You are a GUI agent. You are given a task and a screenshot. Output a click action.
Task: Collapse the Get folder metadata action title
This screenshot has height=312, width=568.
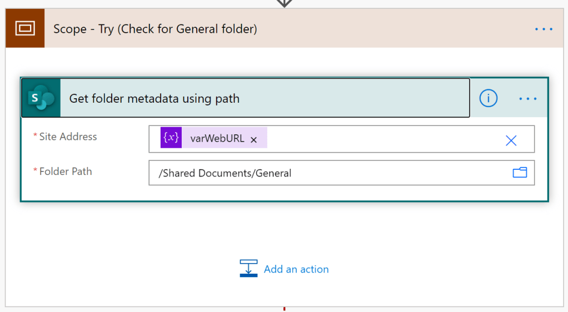(x=154, y=99)
